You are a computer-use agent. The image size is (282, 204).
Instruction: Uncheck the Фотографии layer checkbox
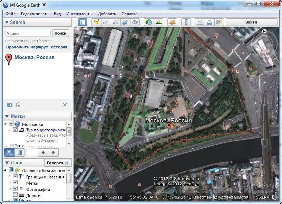pos(15,188)
